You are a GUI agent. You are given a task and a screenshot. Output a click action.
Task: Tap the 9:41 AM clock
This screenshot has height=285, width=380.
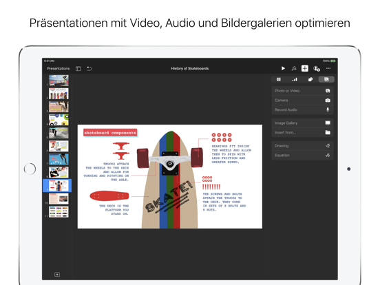click(49, 61)
